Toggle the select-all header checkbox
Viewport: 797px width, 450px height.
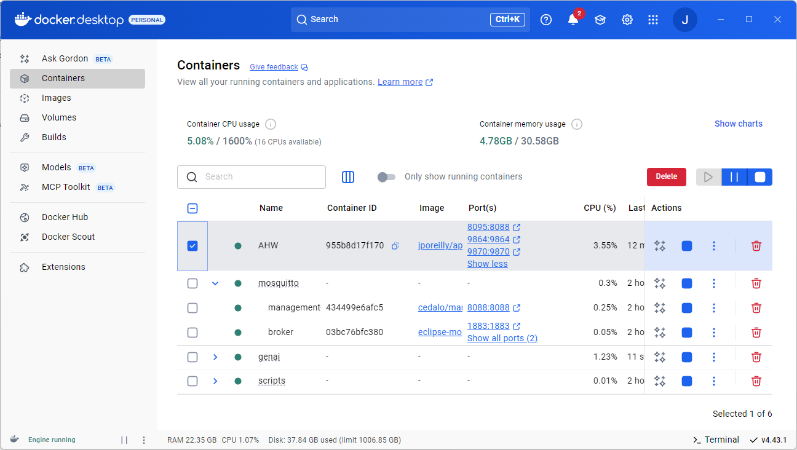(192, 208)
